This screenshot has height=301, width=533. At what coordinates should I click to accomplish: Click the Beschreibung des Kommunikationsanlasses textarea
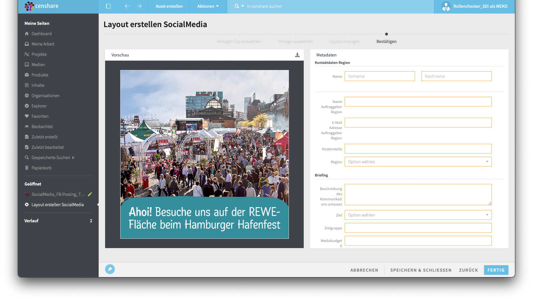point(418,195)
